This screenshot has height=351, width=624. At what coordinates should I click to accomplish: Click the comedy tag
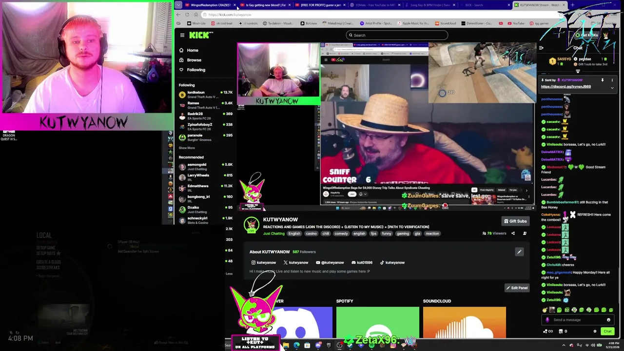tap(341, 234)
